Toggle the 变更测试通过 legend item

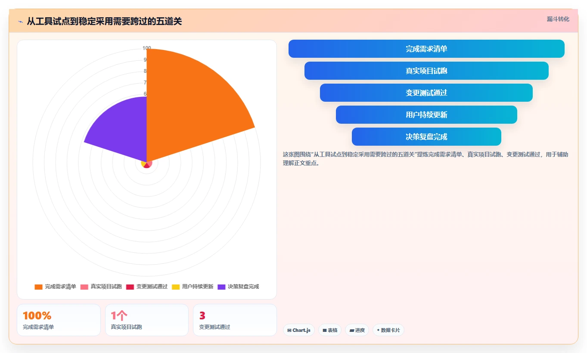click(x=147, y=287)
